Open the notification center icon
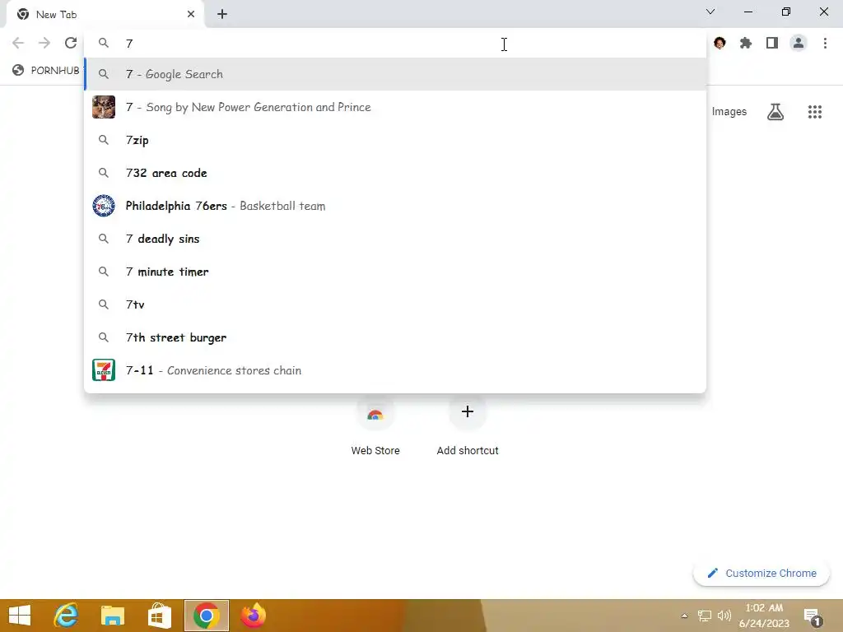The height and width of the screenshot is (632, 843). pyautogui.click(x=813, y=617)
